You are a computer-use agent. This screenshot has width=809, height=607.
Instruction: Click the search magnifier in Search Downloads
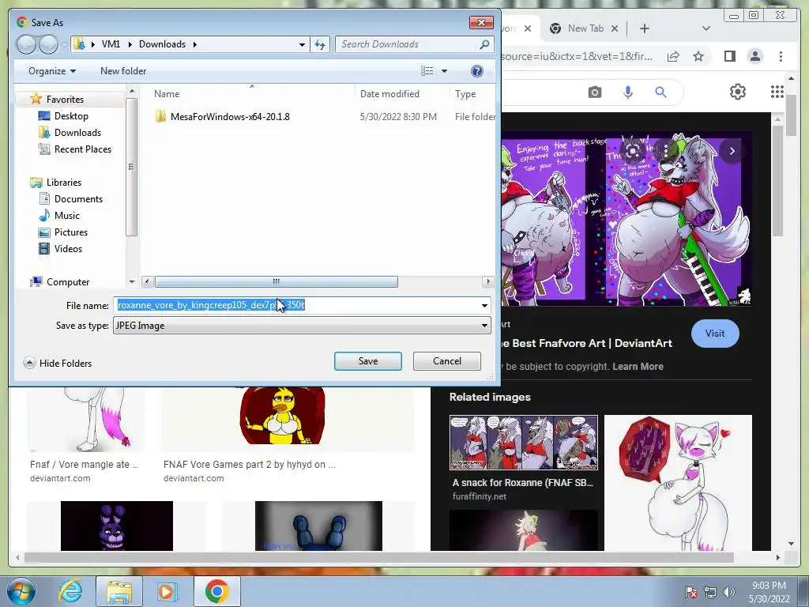[x=484, y=44]
